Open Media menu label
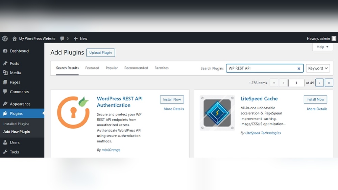The height and width of the screenshot is (190, 338). pos(15,73)
